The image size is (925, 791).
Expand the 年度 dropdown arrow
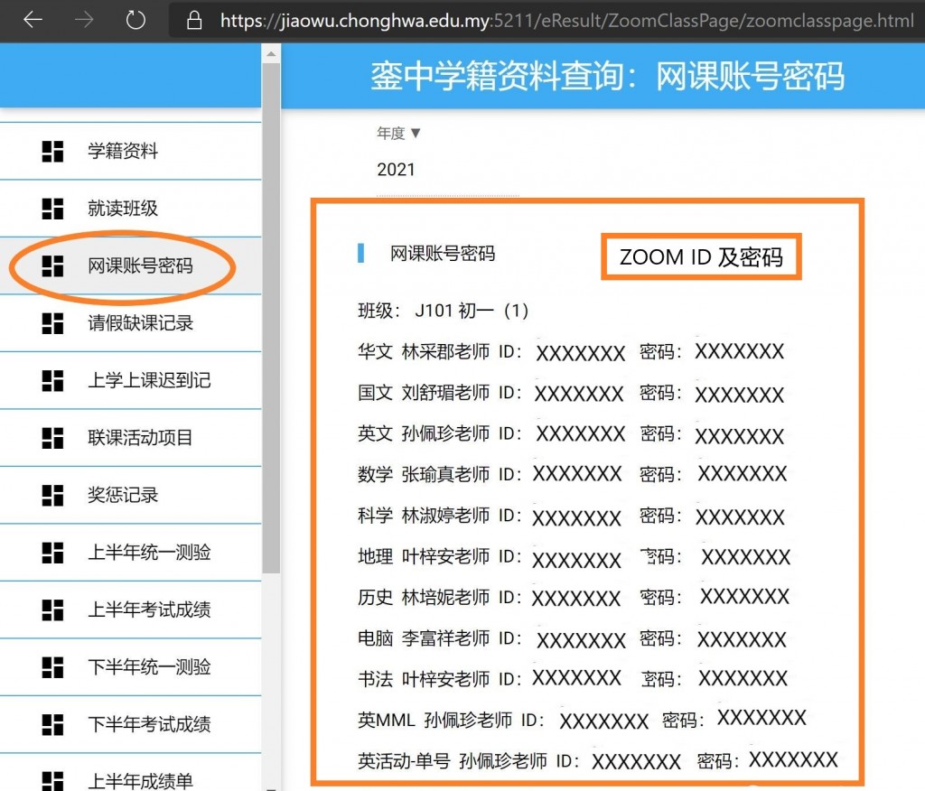point(416,134)
